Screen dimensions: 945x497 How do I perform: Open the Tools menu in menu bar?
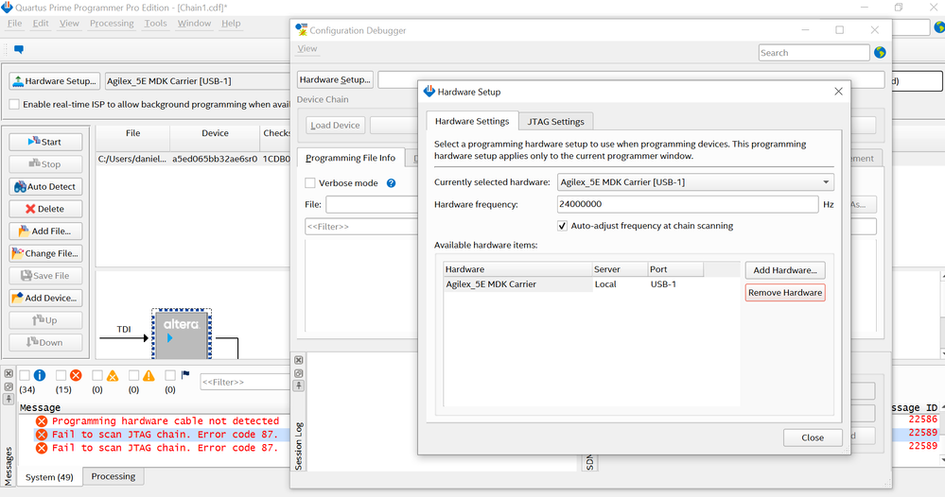coord(155,24)
